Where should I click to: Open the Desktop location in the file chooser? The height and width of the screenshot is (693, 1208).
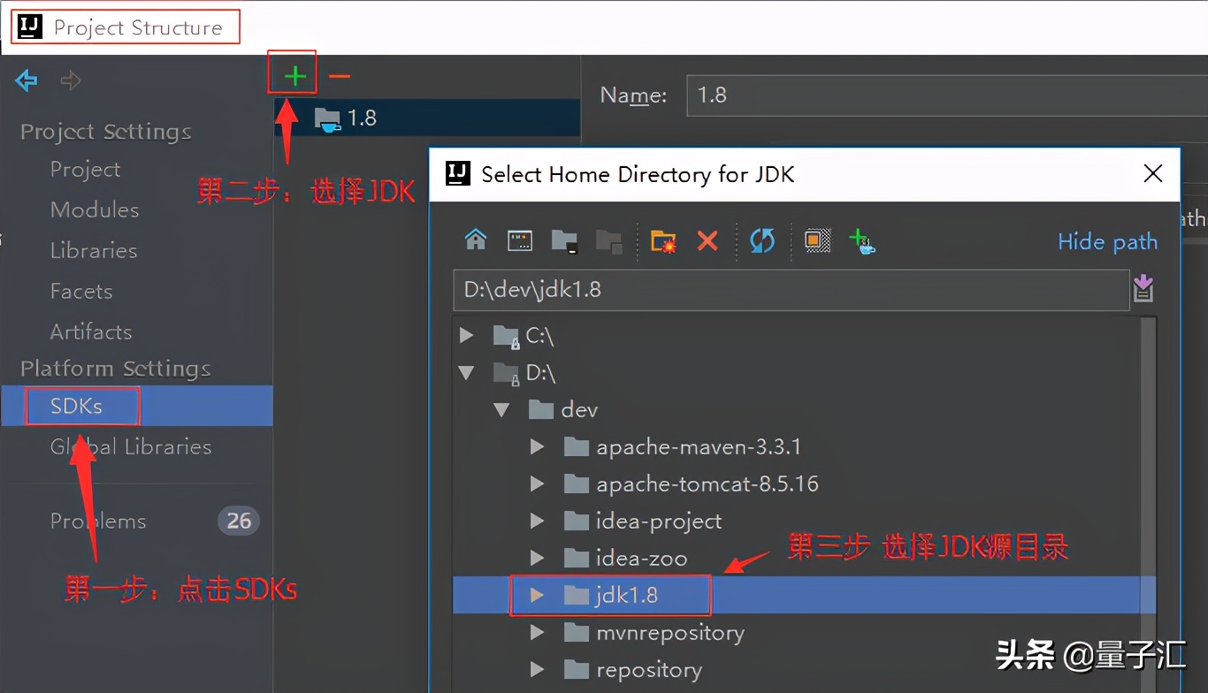click(520, 240)
